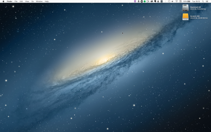The width and height of the screenshot is (211, 132).
Task: Open the Evernote elephant menu bar icon
Action: (155, 1)
